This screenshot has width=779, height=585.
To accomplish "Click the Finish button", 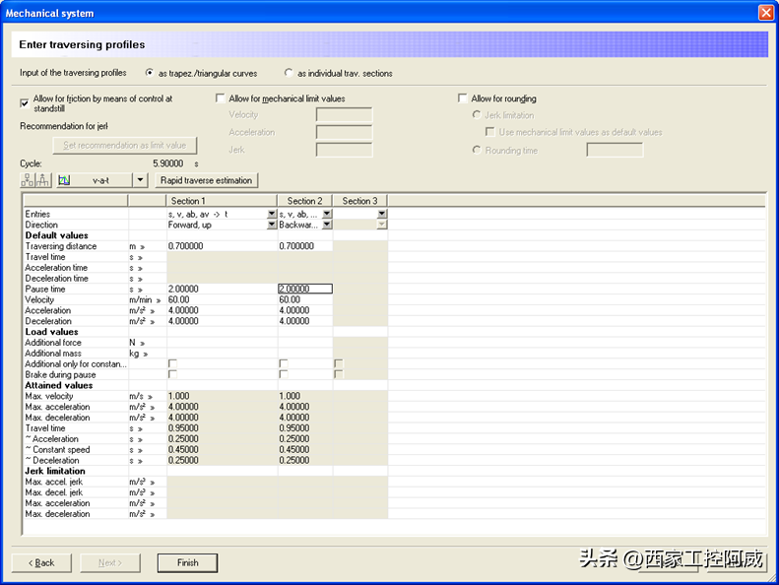I will (187, 562).
